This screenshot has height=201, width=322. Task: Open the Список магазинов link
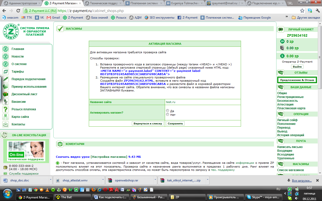291,170
